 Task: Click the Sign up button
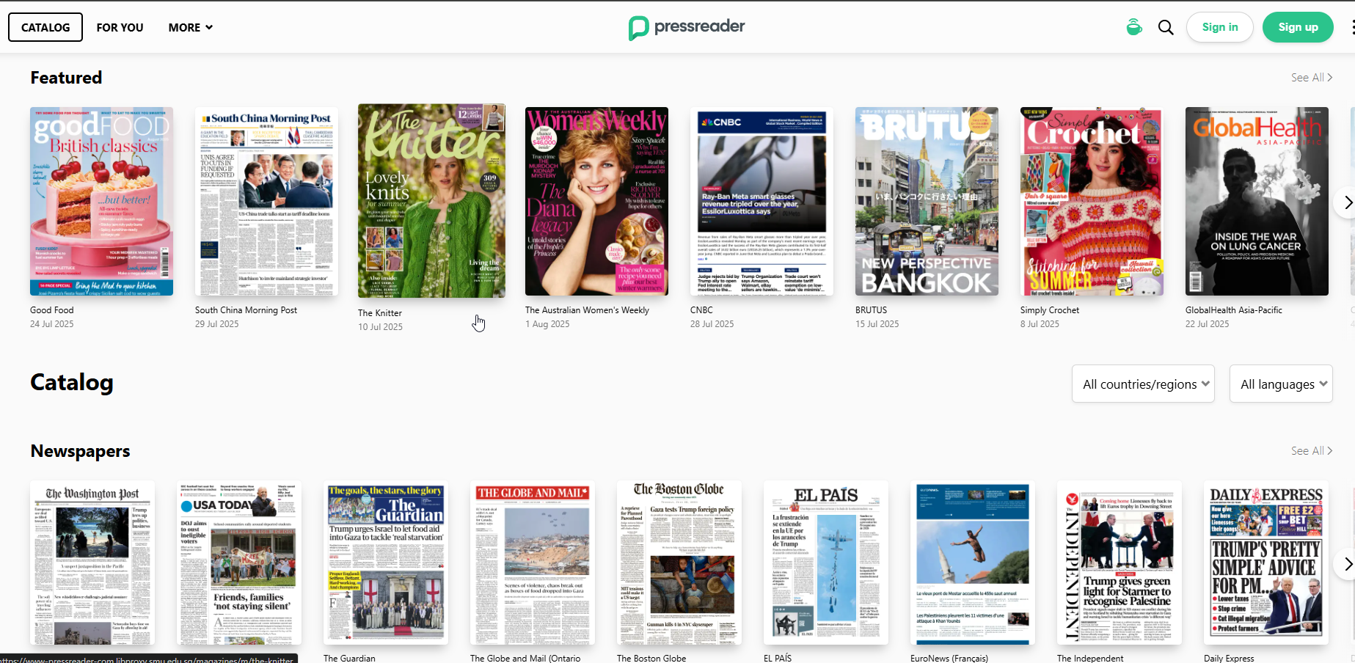[1298, 27]
